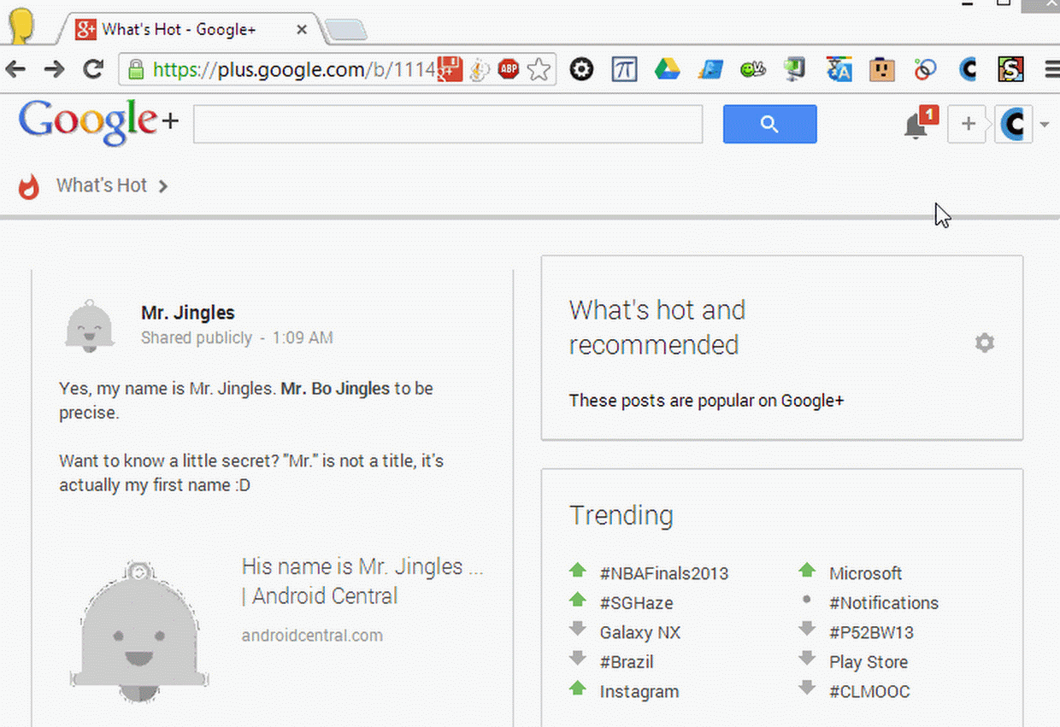The height and width of the screenshot is (727, 1060).
Task: Click the green padlock security icon
Action: (136, 69)
